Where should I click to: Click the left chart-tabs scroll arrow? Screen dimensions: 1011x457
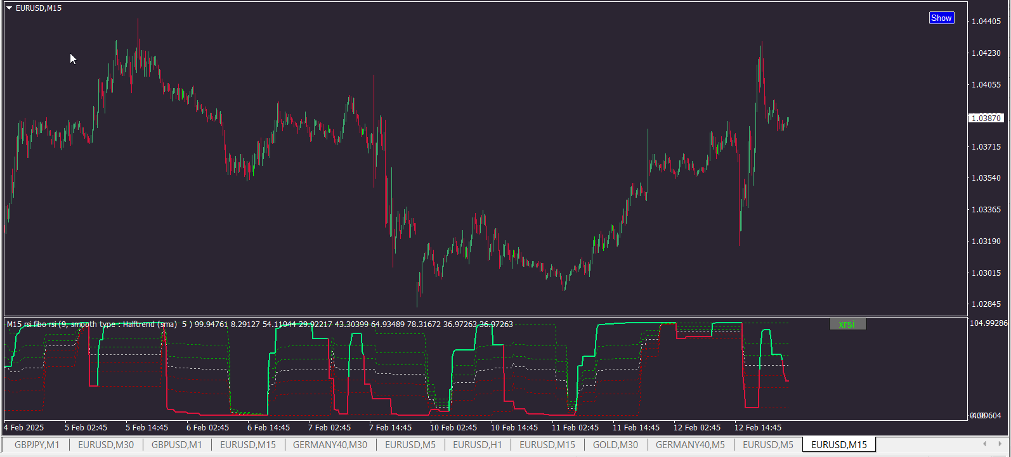pyautogui.click(x=984, y=444)
